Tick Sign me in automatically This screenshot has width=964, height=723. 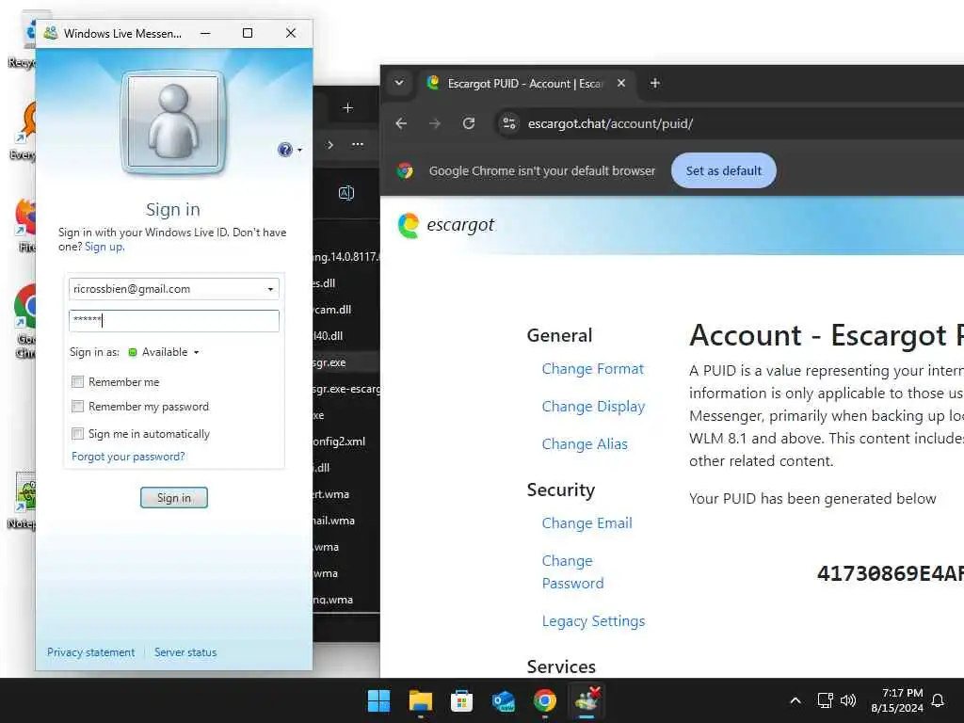click(77, 434)
